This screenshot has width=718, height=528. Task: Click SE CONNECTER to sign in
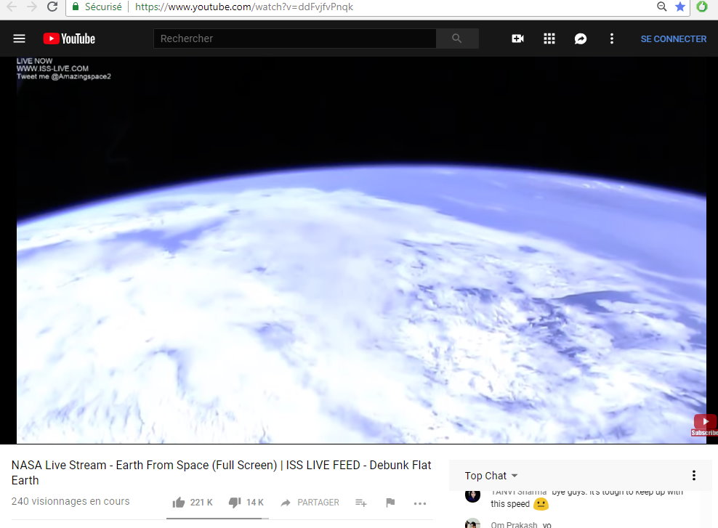pos(673,39)
